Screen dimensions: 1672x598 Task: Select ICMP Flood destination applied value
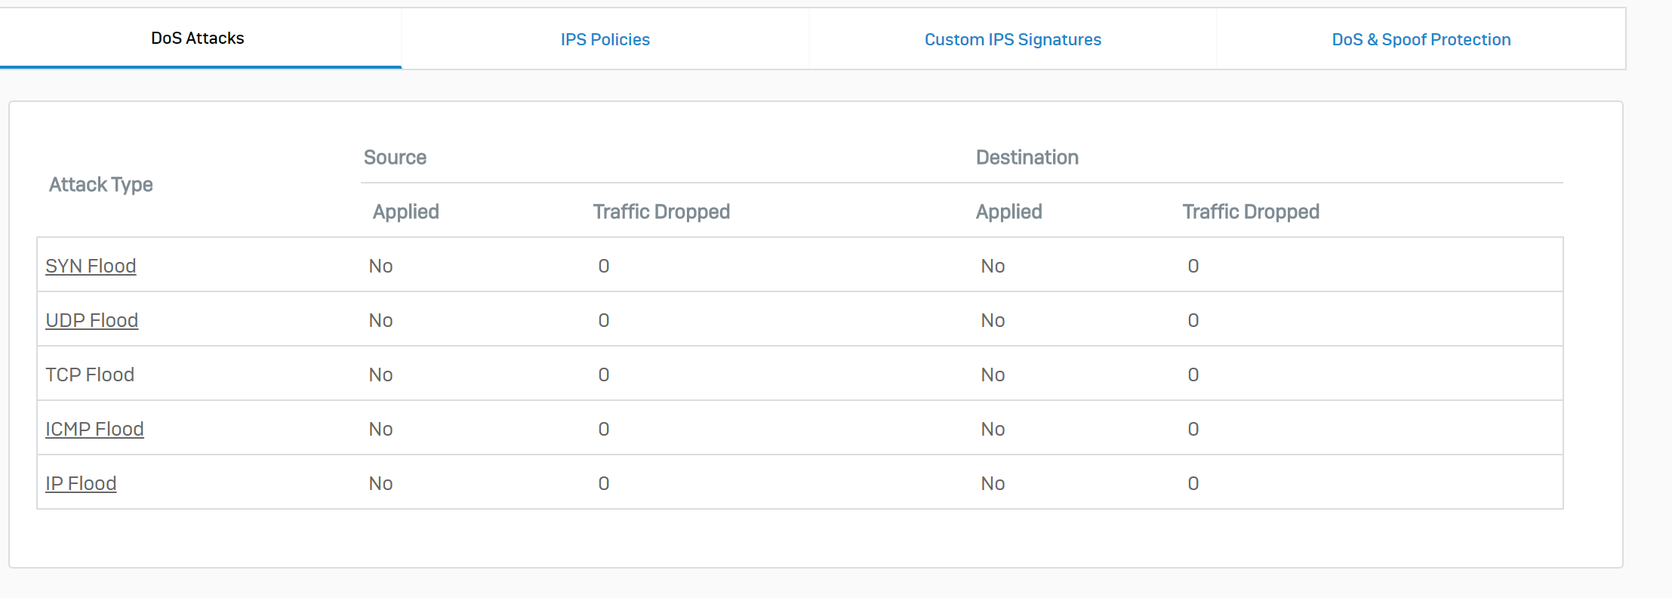(993, 429)
